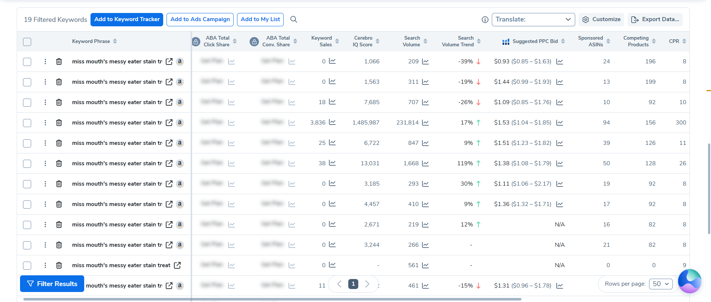Show keyword sales chart for 3,836 sales
The width and height of the screenshot is (711, 302).
pos(332,122)
